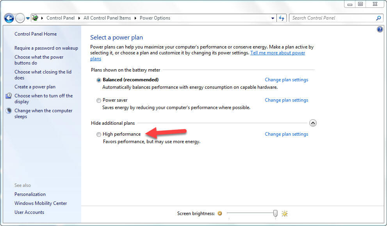The width and height of the screenshot is (387, 226).
Task: Click the Back navigation arrow button
Action: 9,18
